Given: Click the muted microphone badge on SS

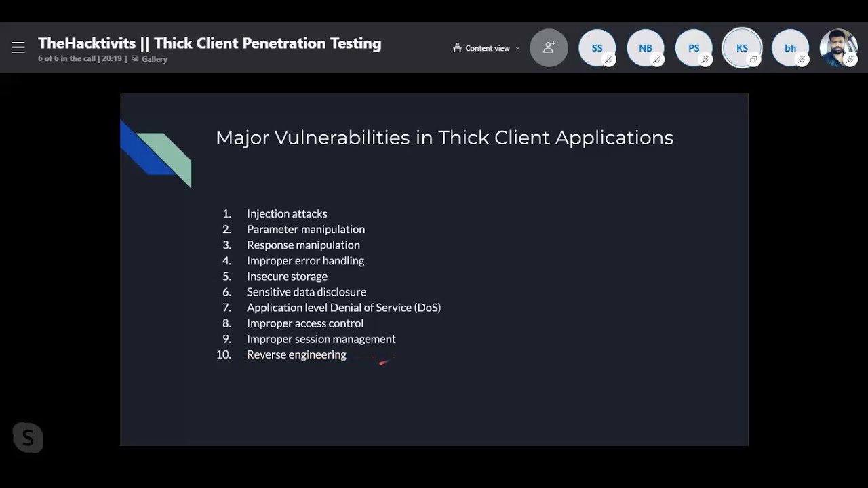Looking at the screenshot, I should (609, 60).
